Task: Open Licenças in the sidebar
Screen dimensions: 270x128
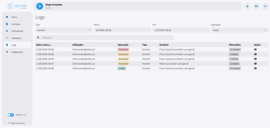Action: coord(17,24)
